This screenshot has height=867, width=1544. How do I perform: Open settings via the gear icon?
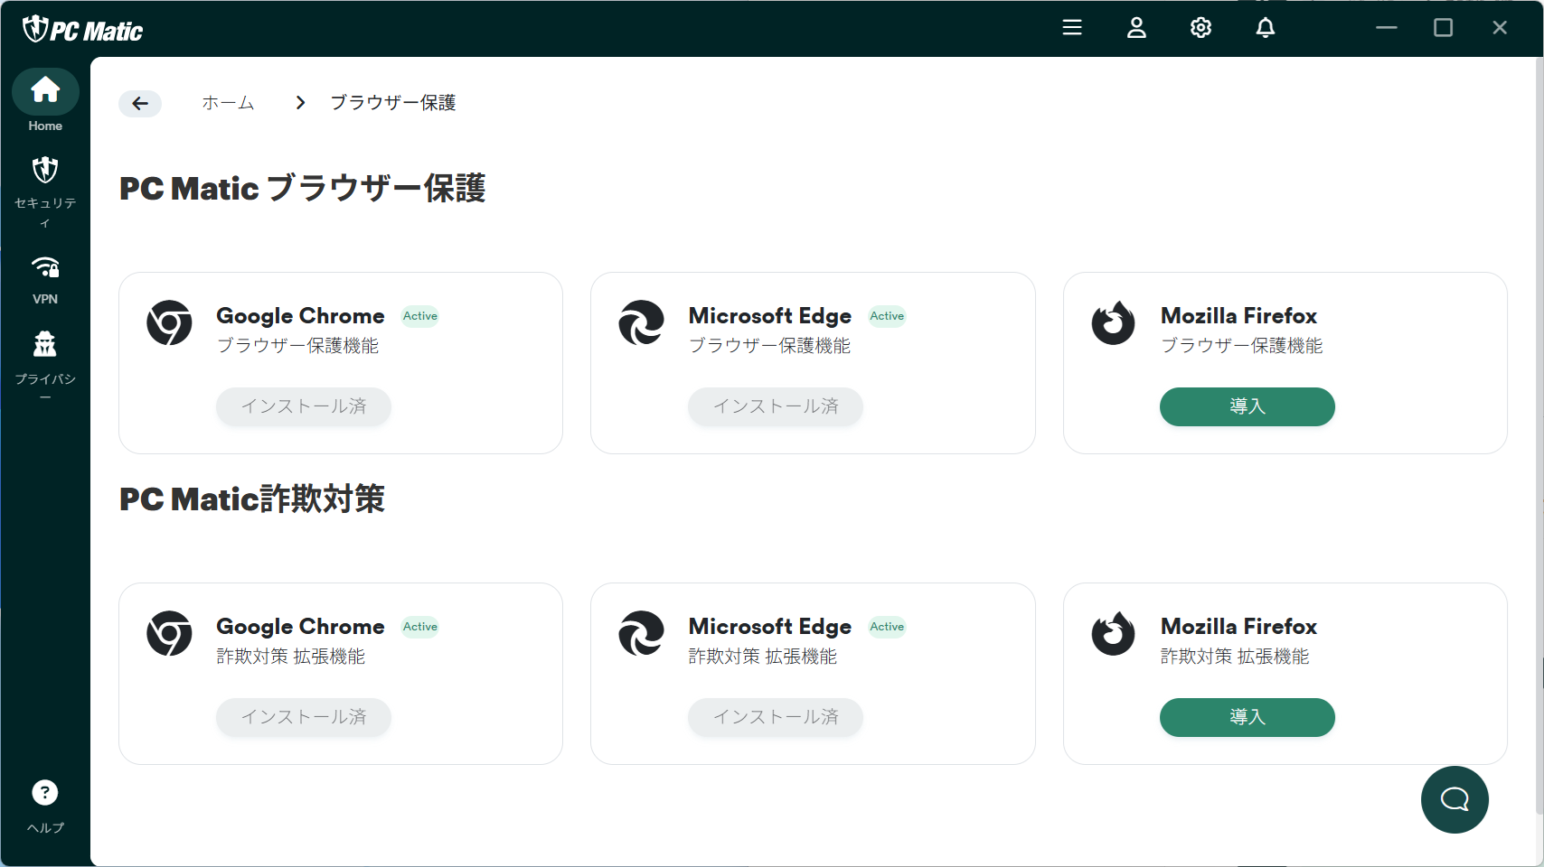1200,28
